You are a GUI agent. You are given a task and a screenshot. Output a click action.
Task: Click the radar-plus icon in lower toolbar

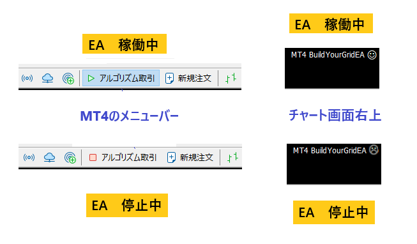[70, 158]
